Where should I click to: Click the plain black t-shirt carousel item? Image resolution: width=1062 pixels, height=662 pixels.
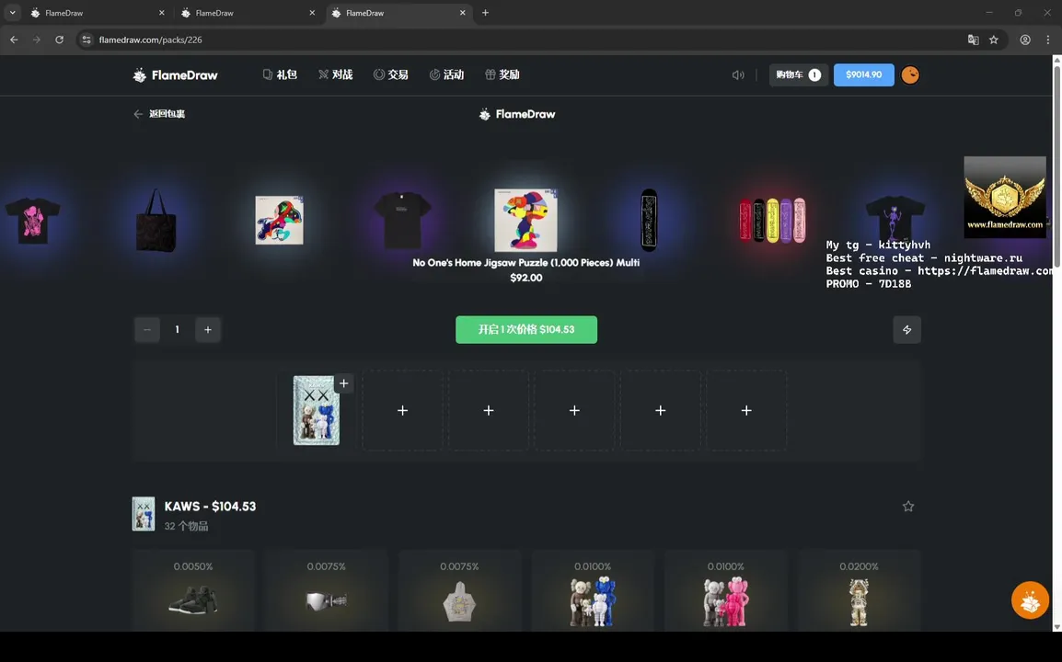tap(402, 220)
